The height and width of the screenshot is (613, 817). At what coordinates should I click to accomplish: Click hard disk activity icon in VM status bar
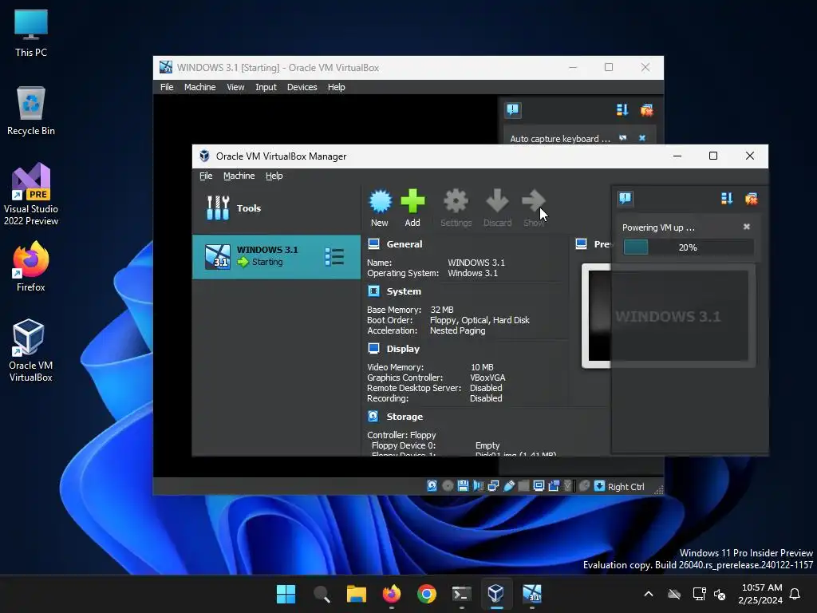pyautogui.click(x=432, y=486)
